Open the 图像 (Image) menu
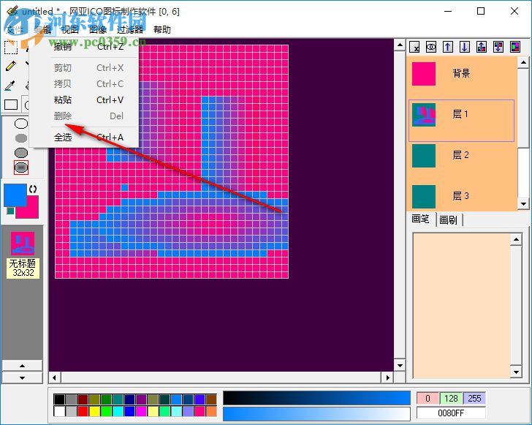The image size is (532, 425). (98, 29)
